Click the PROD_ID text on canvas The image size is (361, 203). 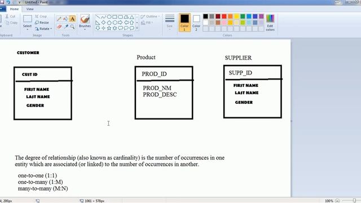tap(154, 74)
